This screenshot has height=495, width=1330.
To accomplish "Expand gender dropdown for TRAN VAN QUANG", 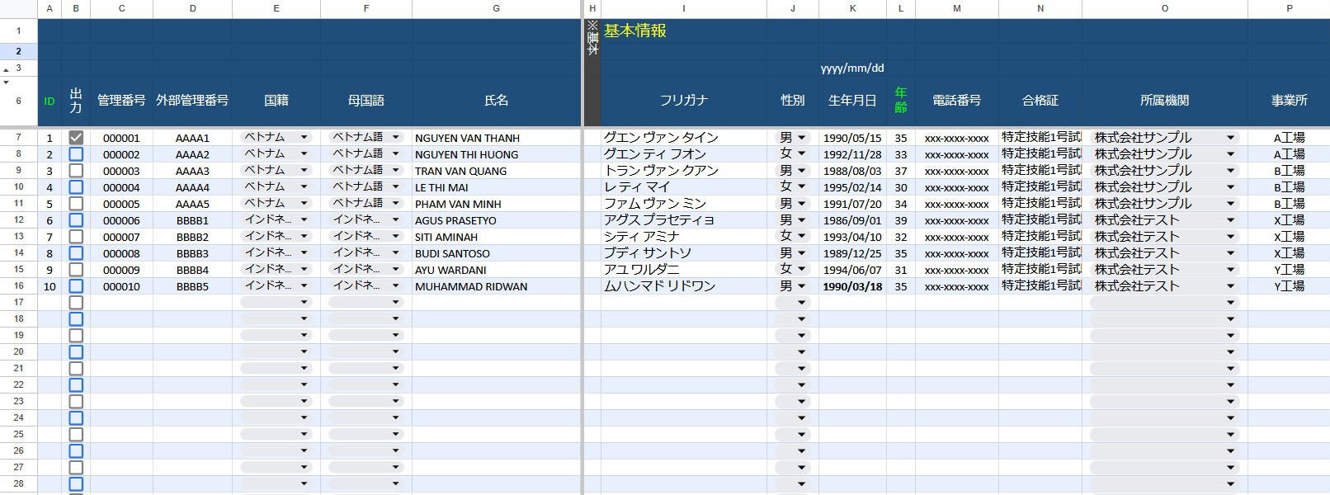I will pos(793,170).
